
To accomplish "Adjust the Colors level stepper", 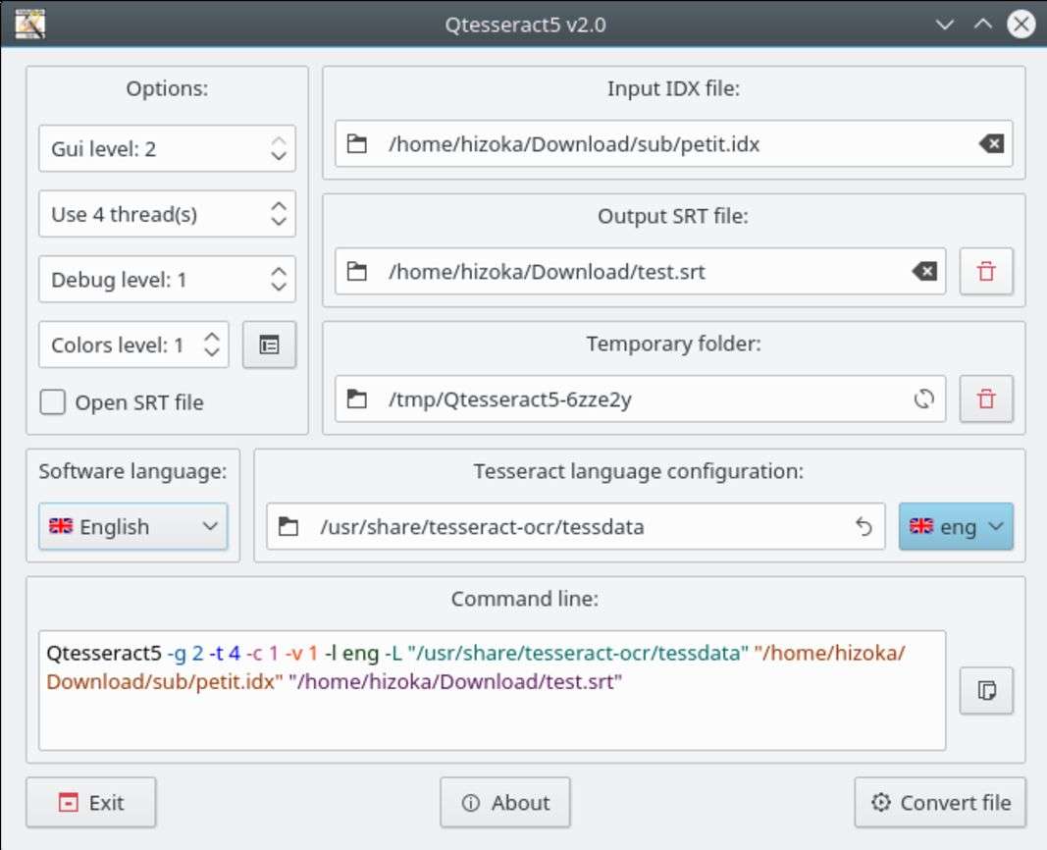I will point(212,345).
